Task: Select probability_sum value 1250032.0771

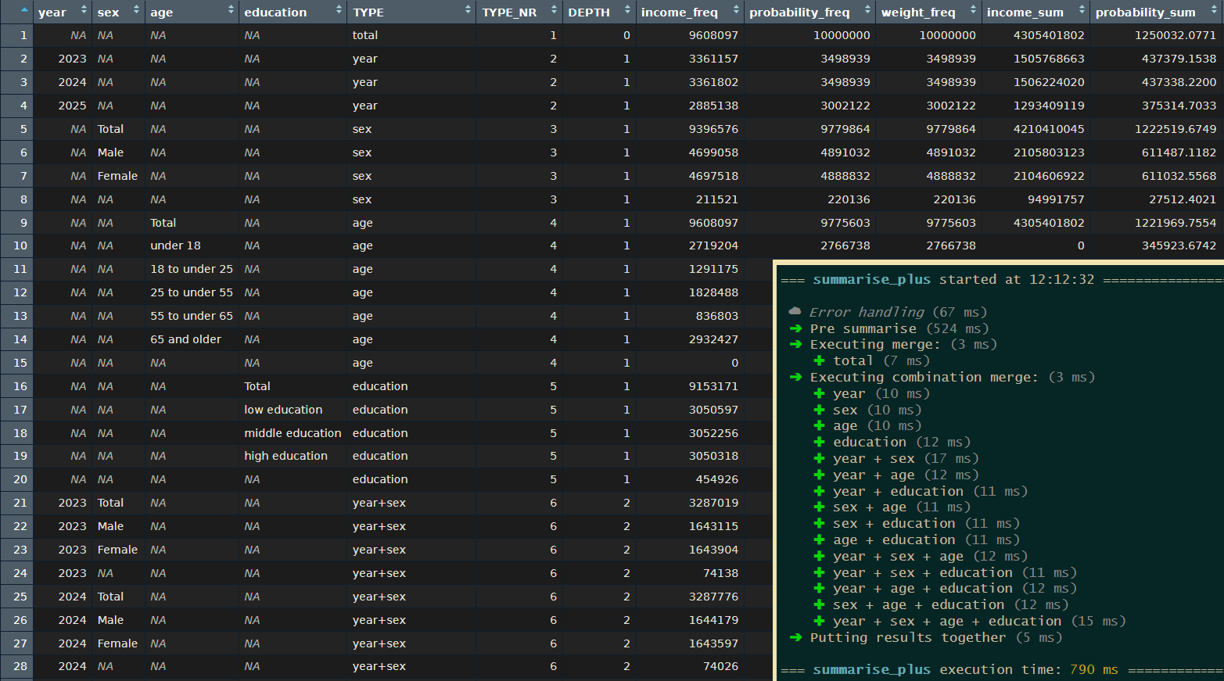Action: click(1176, 35)
